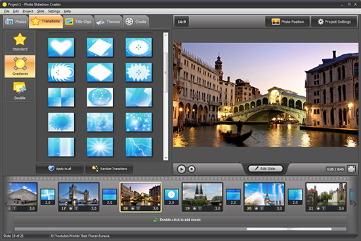Click the 16:9 aspect ratio button
The image size is (361, 241).
point(181,22)
